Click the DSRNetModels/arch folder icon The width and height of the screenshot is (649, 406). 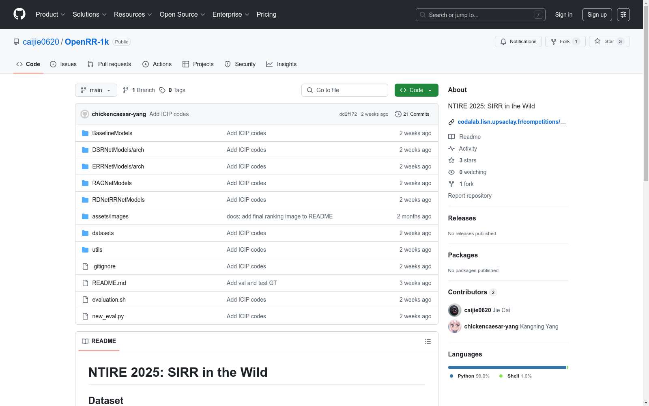point(85,150)
